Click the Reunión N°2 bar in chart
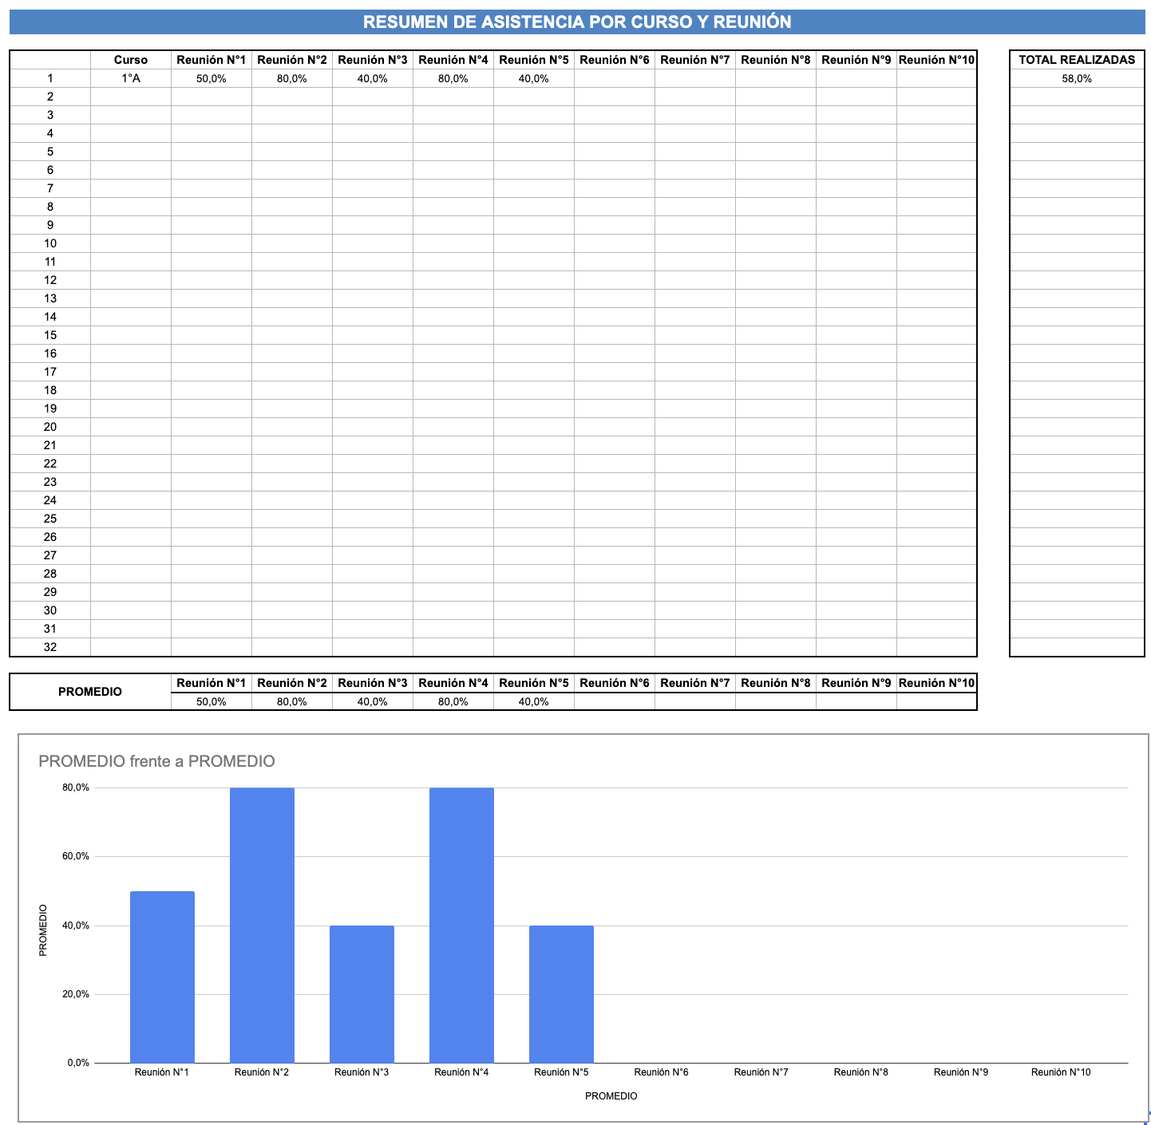 (x=262, y=926)
